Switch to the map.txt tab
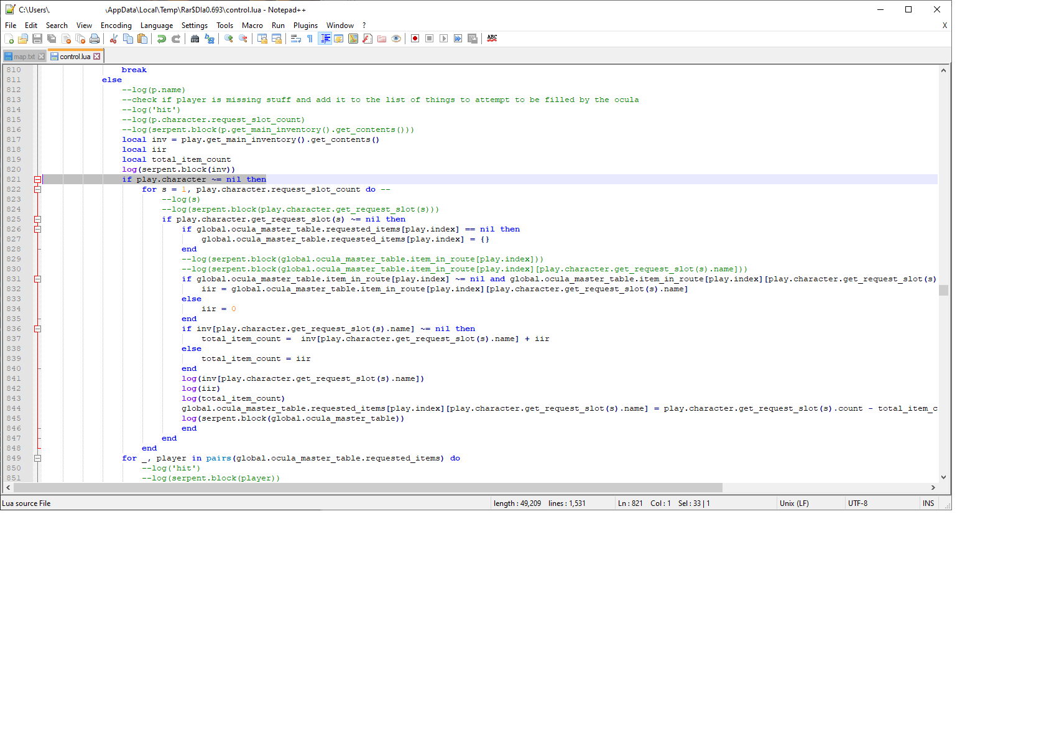Screen dimensions: 1044x753 pos(24,57)
